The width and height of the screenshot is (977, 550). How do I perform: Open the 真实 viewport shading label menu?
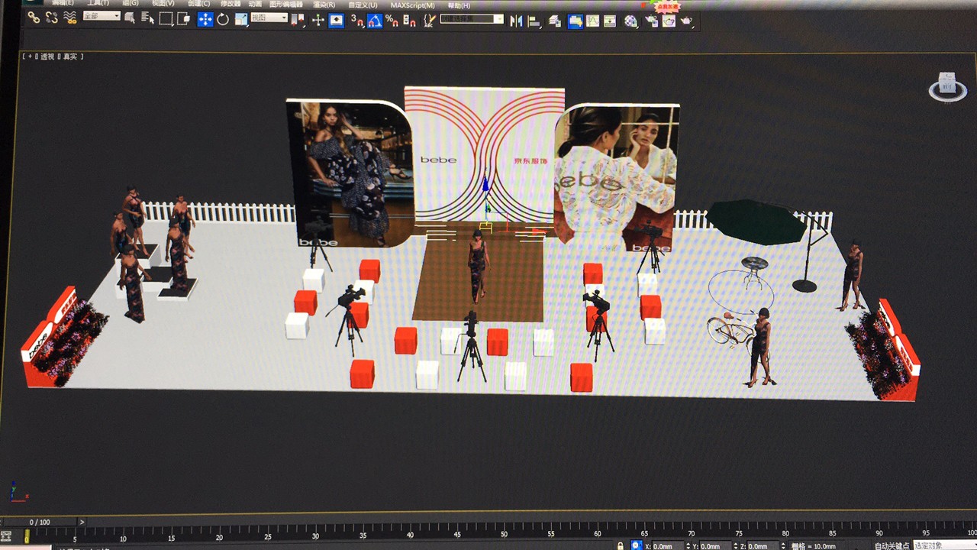coord(70,57)
